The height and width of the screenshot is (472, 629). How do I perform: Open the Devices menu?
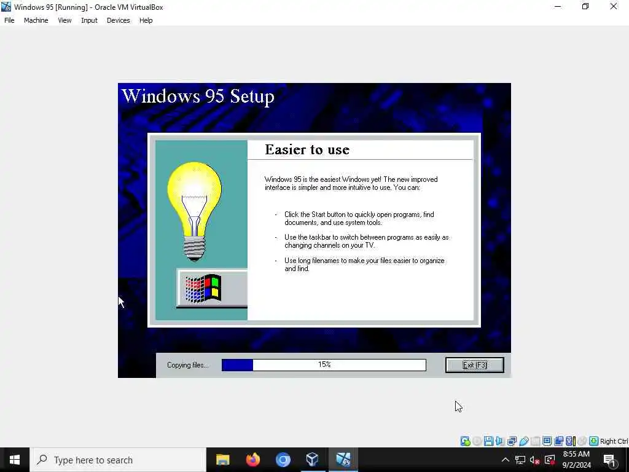(x=119, y=20)
